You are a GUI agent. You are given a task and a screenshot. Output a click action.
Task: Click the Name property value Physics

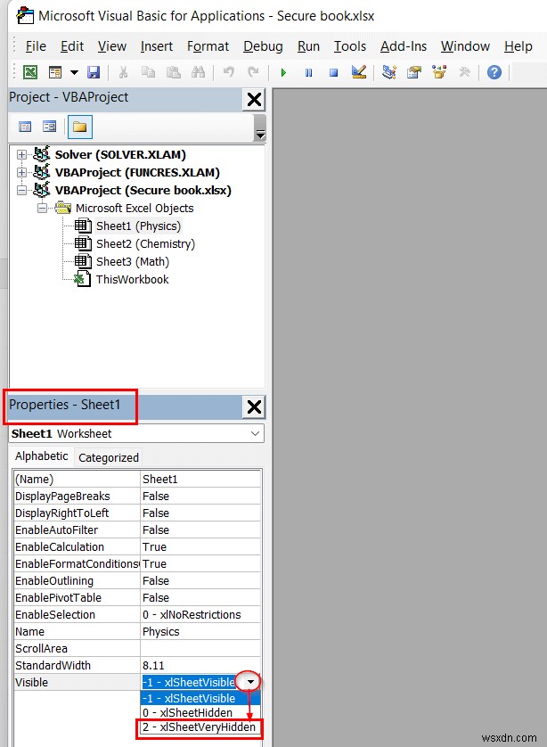200,632
